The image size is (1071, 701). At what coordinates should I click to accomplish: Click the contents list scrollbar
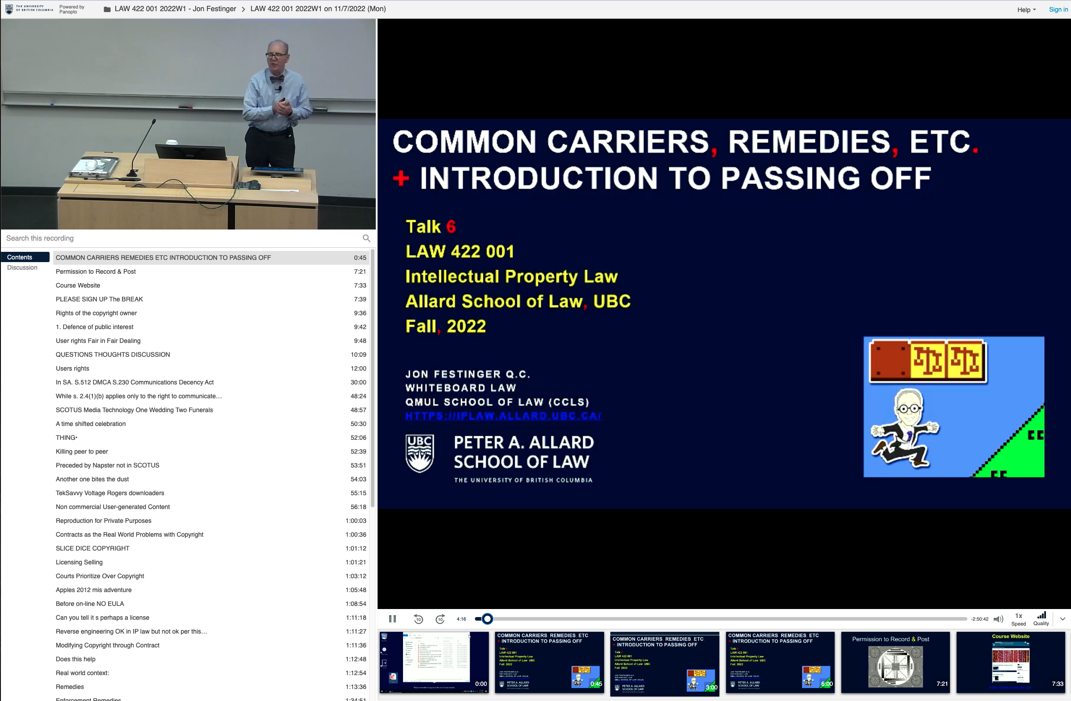coord(373,378)
